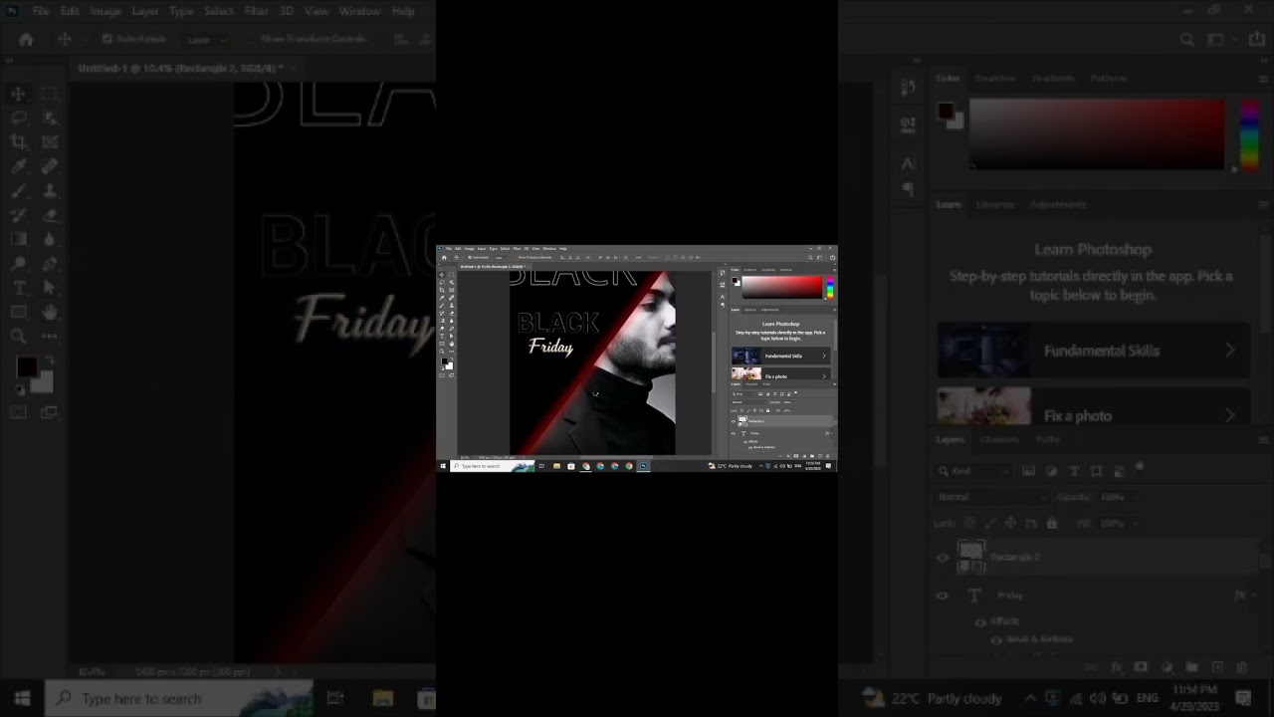Open the File menu in the enlarged backdrop
This screenshot has height=717, width=1274.
pyautogui.click(x=41, y=11)
